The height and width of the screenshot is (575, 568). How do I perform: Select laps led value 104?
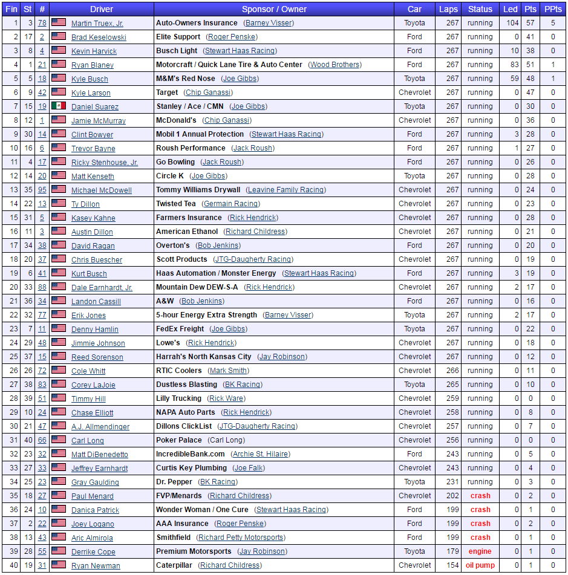512,23
